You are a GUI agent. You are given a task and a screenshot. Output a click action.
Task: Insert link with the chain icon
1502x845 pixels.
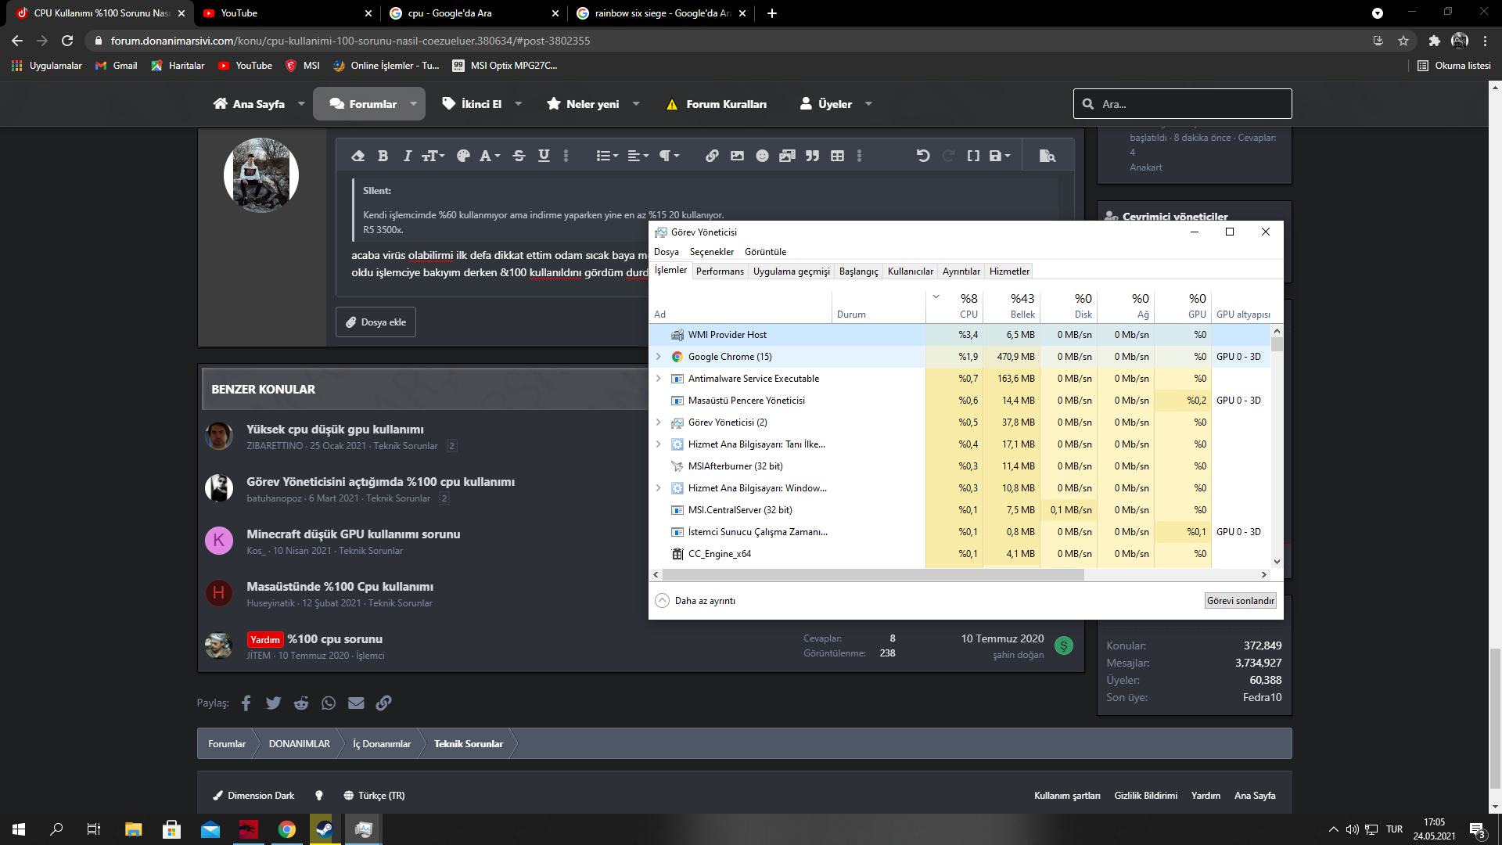(712, 156)
